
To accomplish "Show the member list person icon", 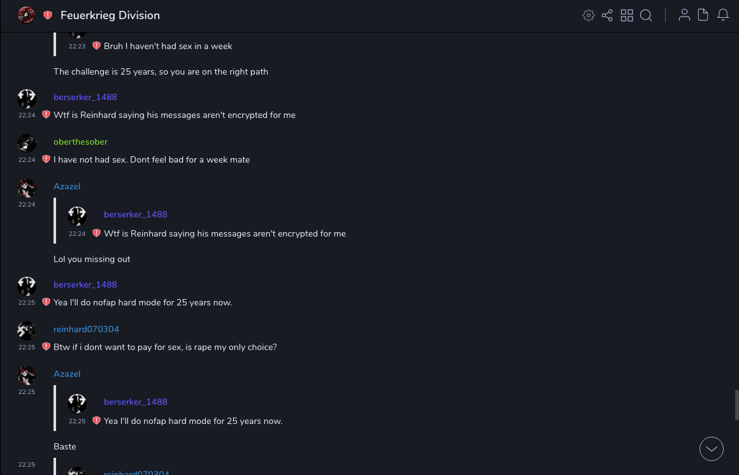I will (684, 15).
